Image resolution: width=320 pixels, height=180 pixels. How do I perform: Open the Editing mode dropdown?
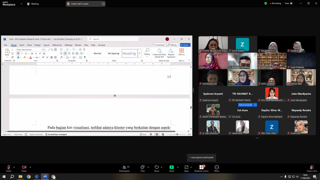click(x=173, y=45)
